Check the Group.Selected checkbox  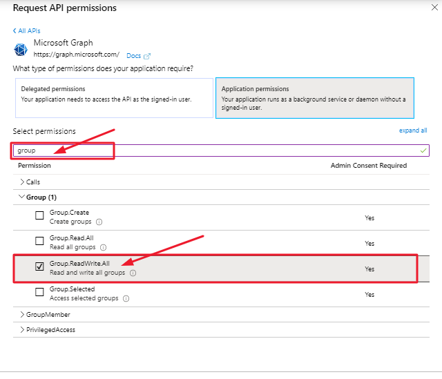tap(39, 291)
